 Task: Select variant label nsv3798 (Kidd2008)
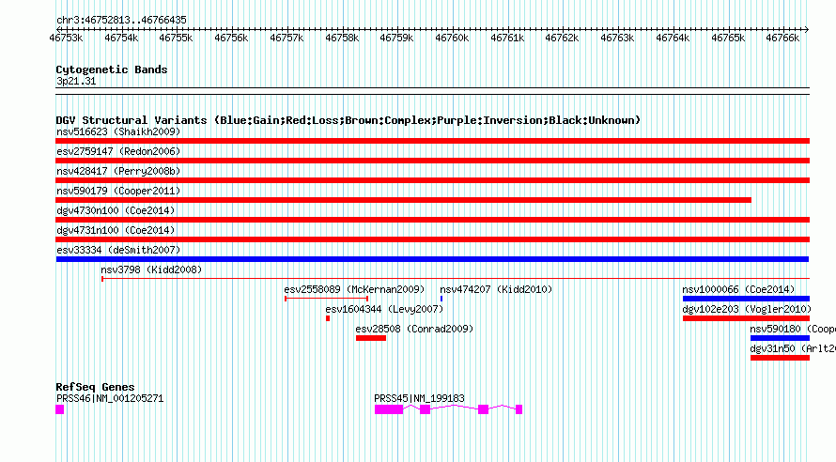click(151, 269)
